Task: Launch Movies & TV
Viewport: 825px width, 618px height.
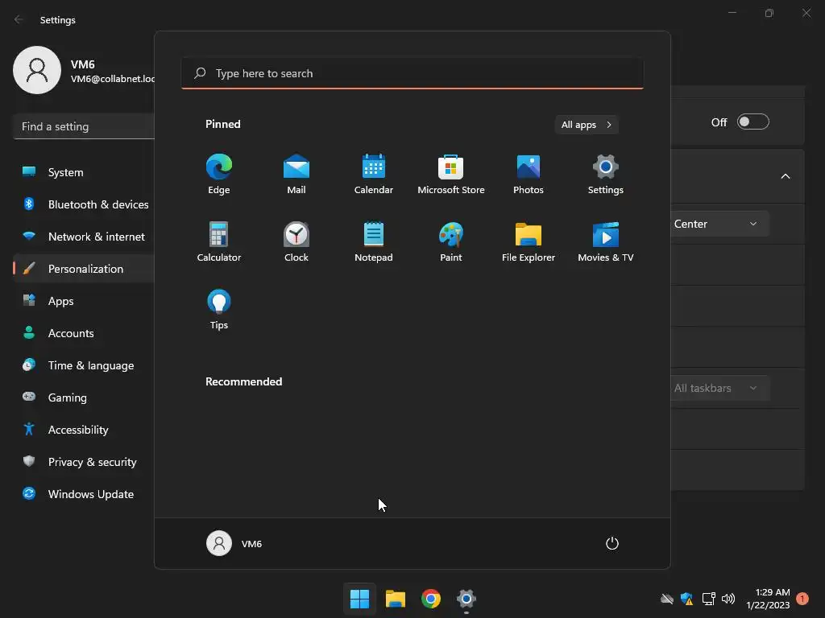Action: click(x=606, y=241)
